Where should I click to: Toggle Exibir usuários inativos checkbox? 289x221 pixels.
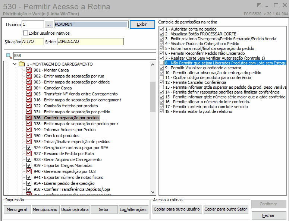[x=25, y=33]
